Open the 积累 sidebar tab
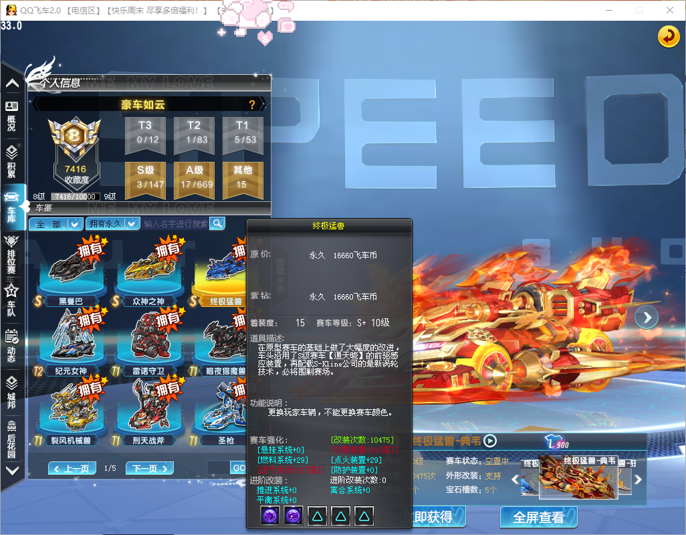 12,161
